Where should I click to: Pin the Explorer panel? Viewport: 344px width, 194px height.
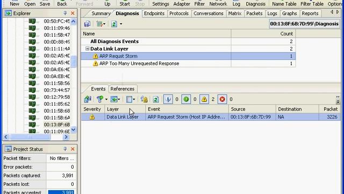click(65, 13)
